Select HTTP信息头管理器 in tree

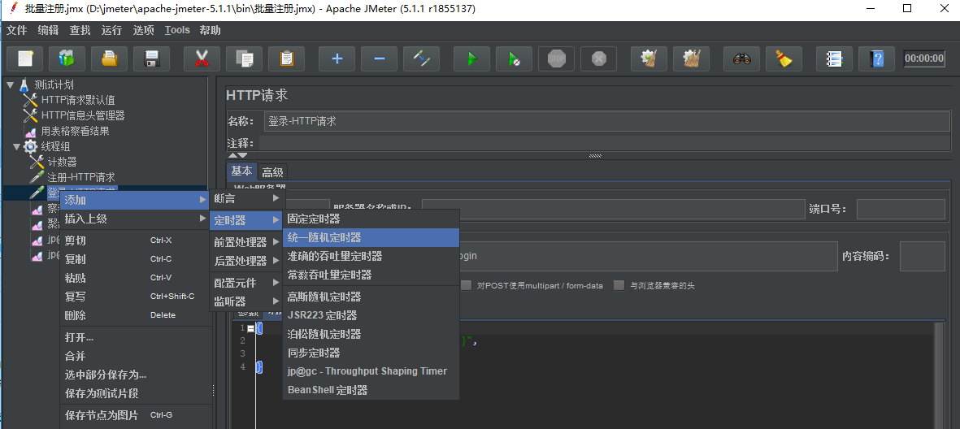pyautogui.click(x=83, y=115)
